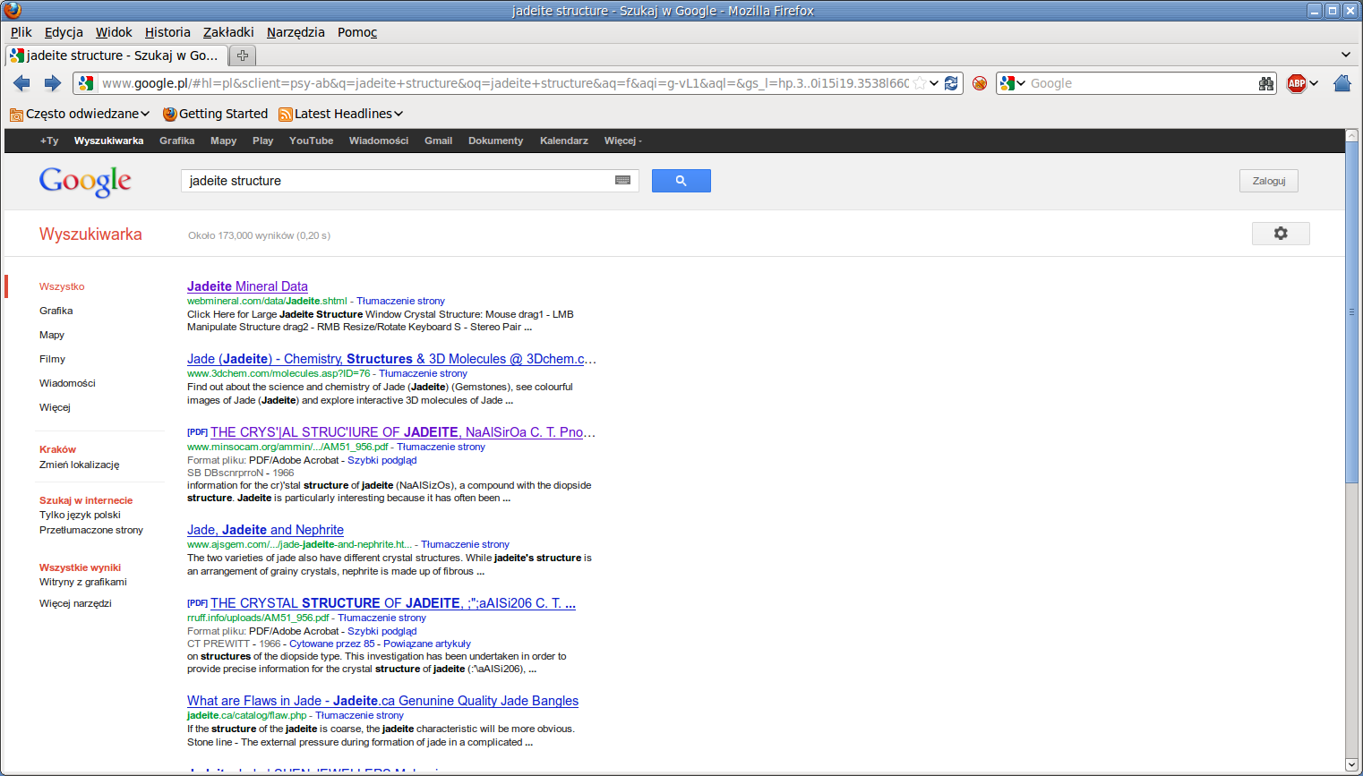Viewport: 1363px width, 776px height.
Task: Open Powiązane artykuły link
Action: pos(427,644)
